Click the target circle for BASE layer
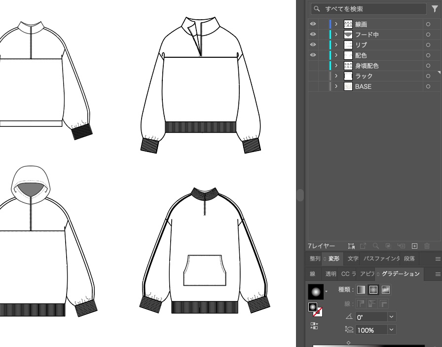Image resolution: width=442 pixels, height=347 pixels. (x=428, y=86)
